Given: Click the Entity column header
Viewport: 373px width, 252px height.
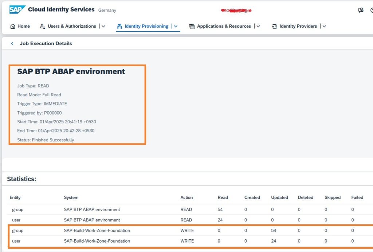Looking at the screenshot, I should pyautogui.click(x=15, y=197).
